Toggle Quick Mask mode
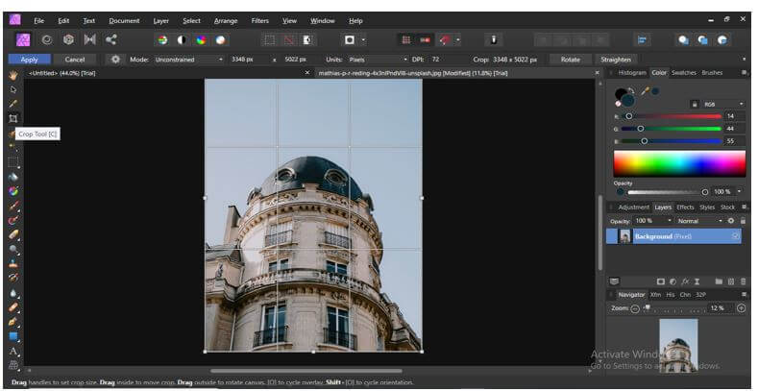This screenshot has width=758, height=391. click(x=350, y=40)
